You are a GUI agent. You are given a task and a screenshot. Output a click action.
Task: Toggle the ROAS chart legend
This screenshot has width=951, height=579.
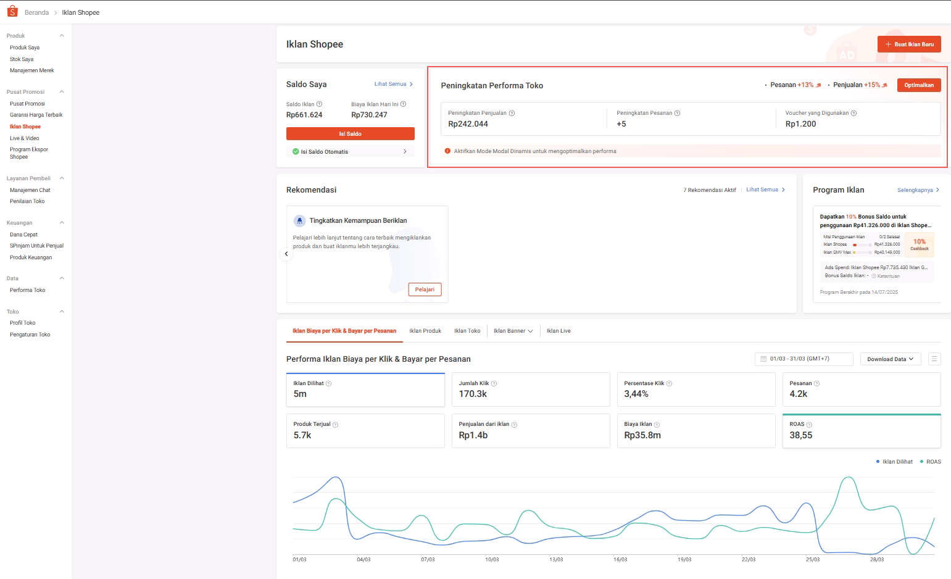coord(930,462)
